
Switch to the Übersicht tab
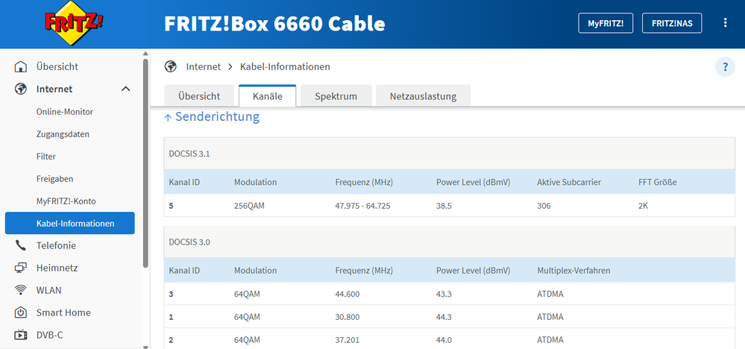[x=199, y=96]
